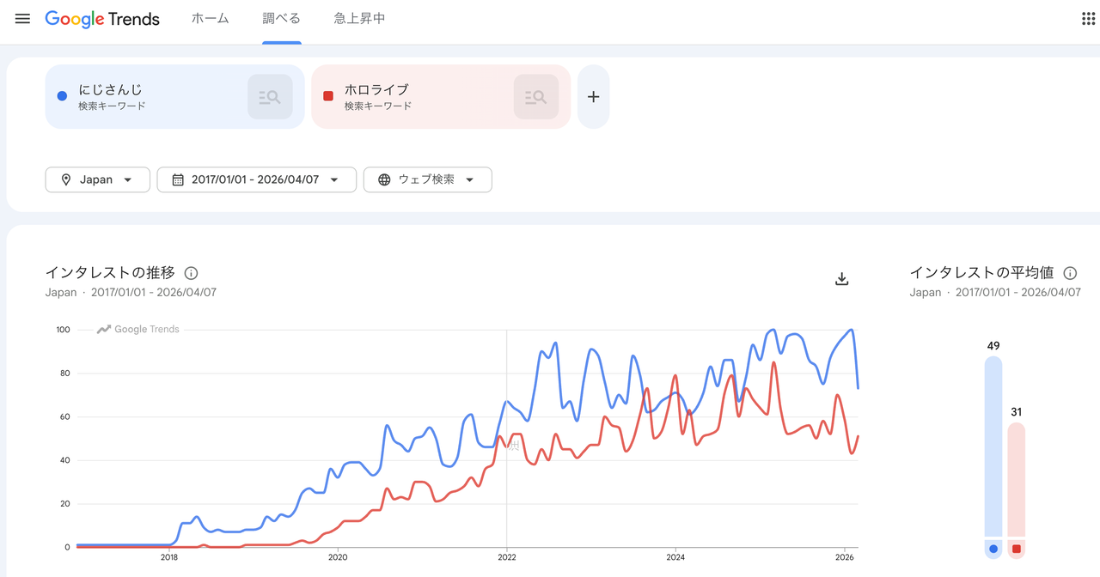Screen dimensions: 1100x577
Task: Switch to the 調べる tab
Action: [x=281, y=19]
